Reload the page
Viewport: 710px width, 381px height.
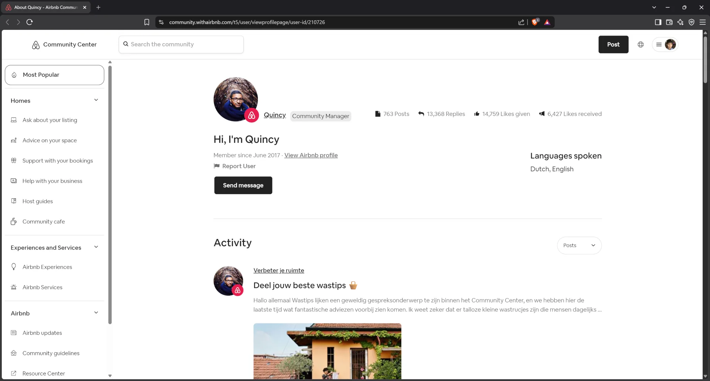tap(30, 22)
